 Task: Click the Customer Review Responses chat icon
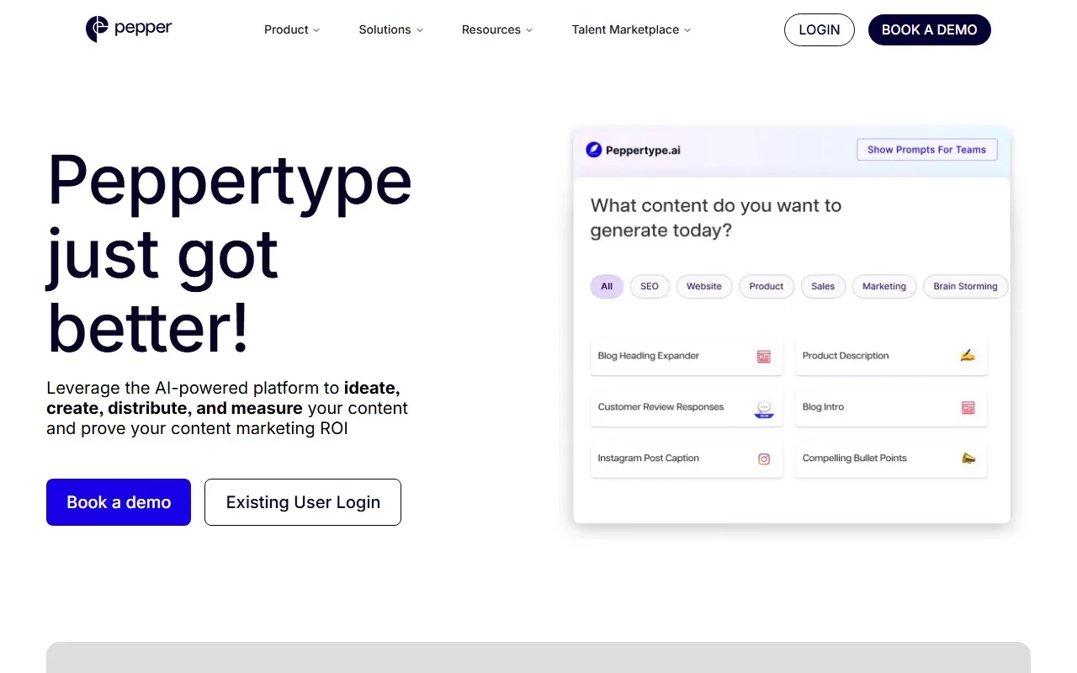pyautogui.click(x=763, y=408)
